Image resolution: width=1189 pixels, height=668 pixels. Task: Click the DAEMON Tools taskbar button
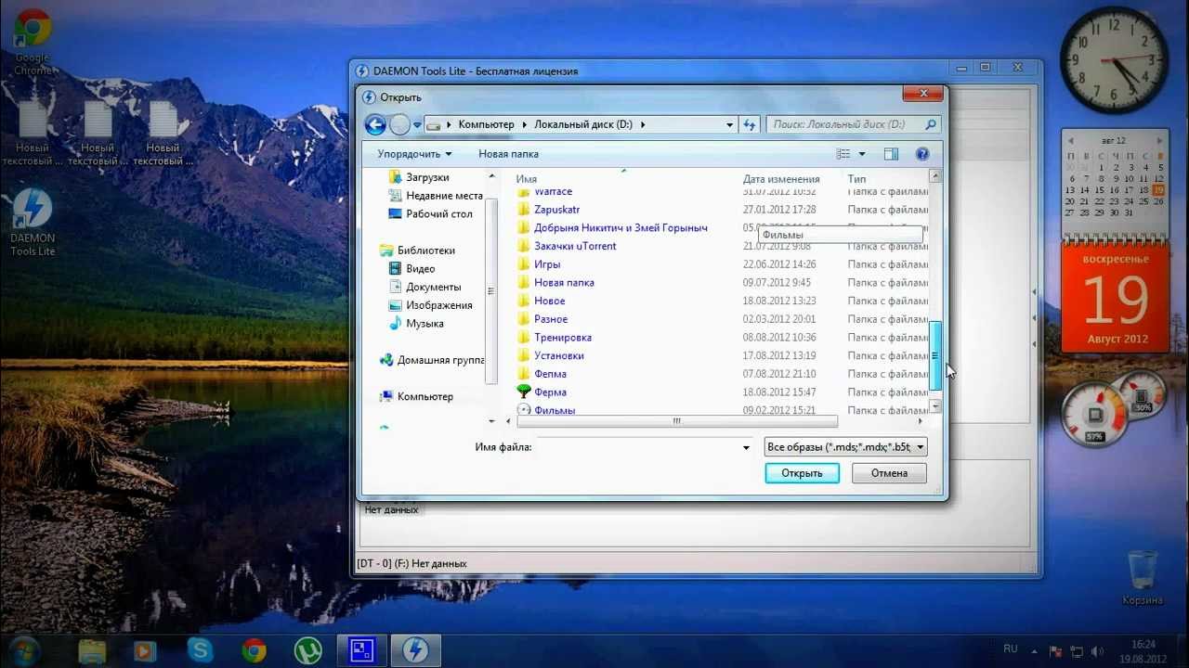point(414,650)
